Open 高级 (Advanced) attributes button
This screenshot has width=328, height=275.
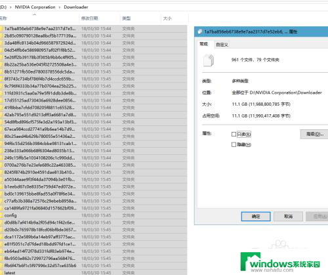click(314, 134)
